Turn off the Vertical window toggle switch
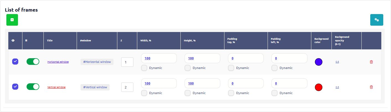391x112 pixels. click(33, 87)
